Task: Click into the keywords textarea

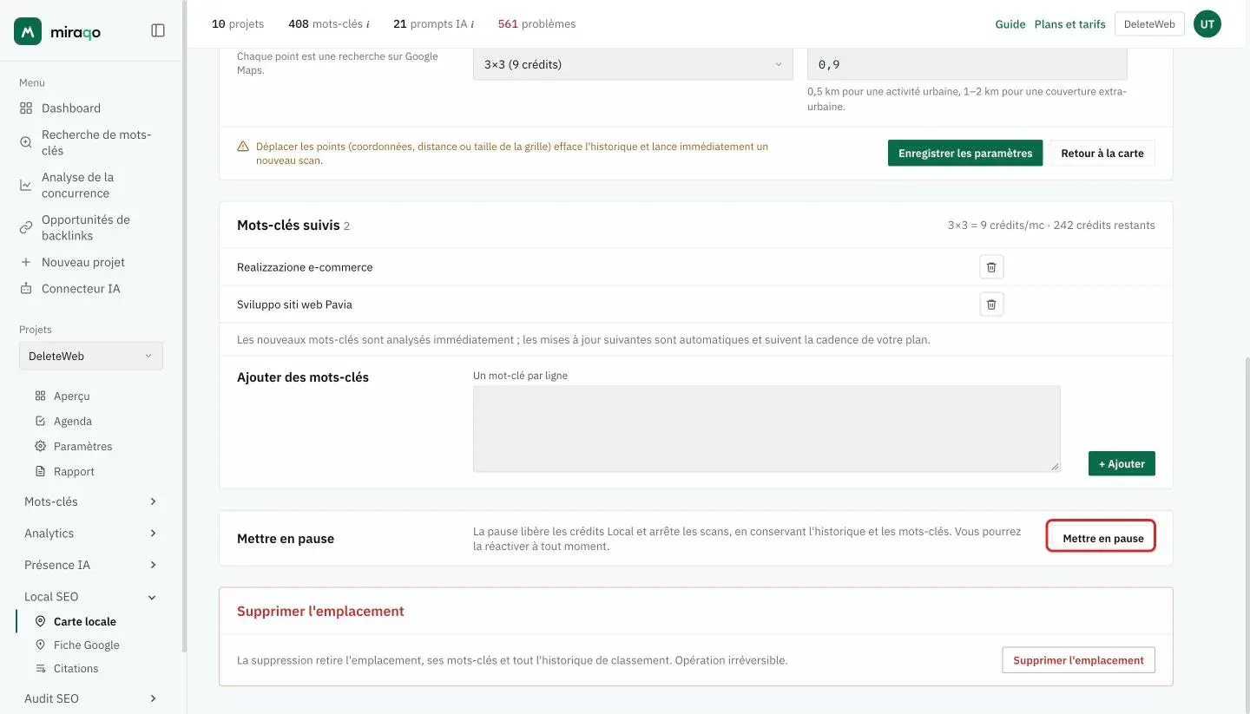Action: pyautogui.click(x=766, y=429)
